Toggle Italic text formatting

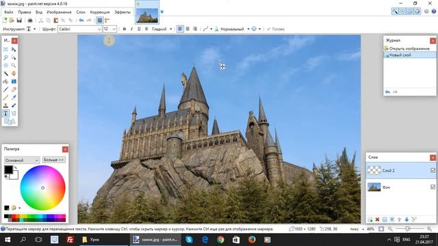[x=131, y=29]
